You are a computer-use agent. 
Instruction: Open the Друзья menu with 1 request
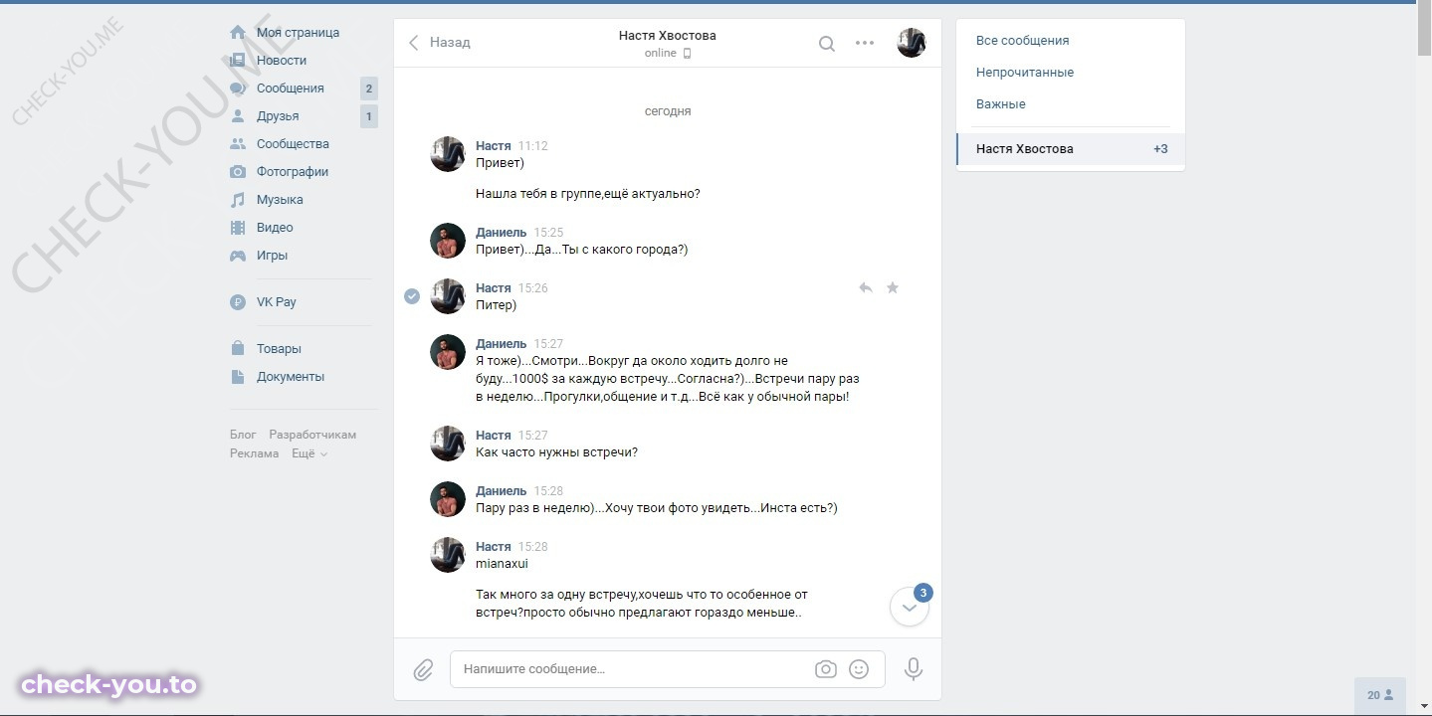(304, 116)
